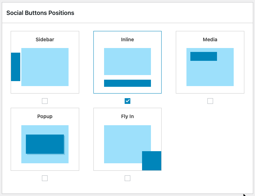Click the Fly In card title label
This screenshot has height=196, width=255.
click(x=128, y=116)
